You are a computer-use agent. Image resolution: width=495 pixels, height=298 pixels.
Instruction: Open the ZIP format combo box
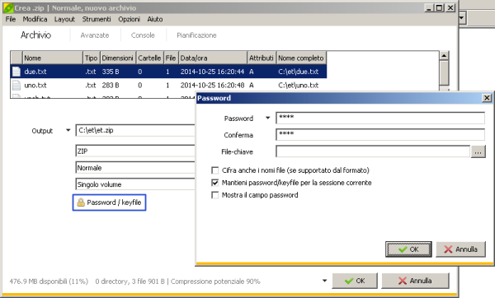click(136, 151)
